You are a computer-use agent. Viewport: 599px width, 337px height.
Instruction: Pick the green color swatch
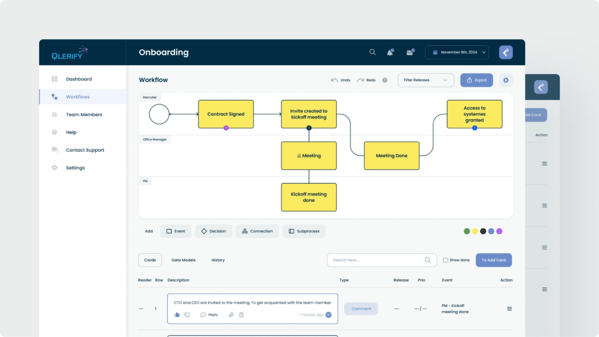click(467, 231)
